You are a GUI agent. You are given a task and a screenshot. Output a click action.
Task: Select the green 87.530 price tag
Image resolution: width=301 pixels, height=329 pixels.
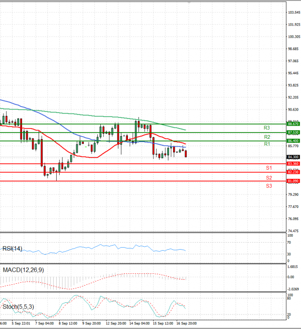click(x=293, y=132)
